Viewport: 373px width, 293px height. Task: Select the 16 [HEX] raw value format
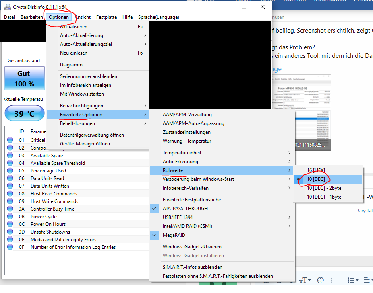(328, 170)
